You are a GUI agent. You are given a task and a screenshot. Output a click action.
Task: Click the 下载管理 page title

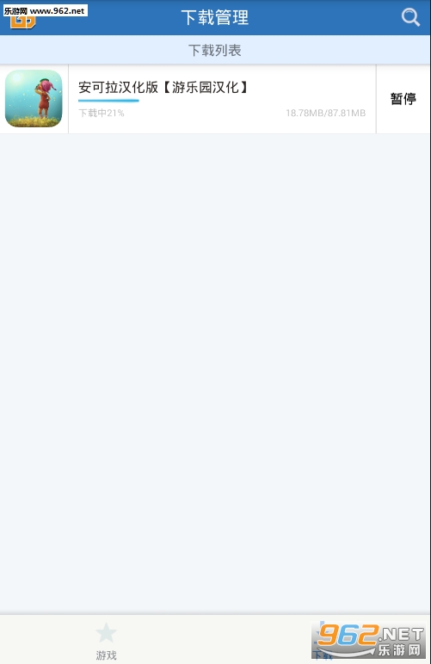click(x=215, y=17)
